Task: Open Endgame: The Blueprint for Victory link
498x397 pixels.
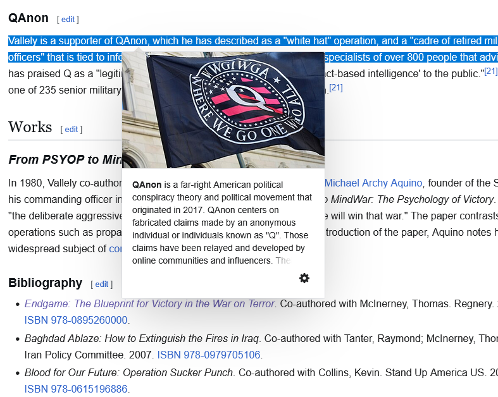Action: click(149, 303)
